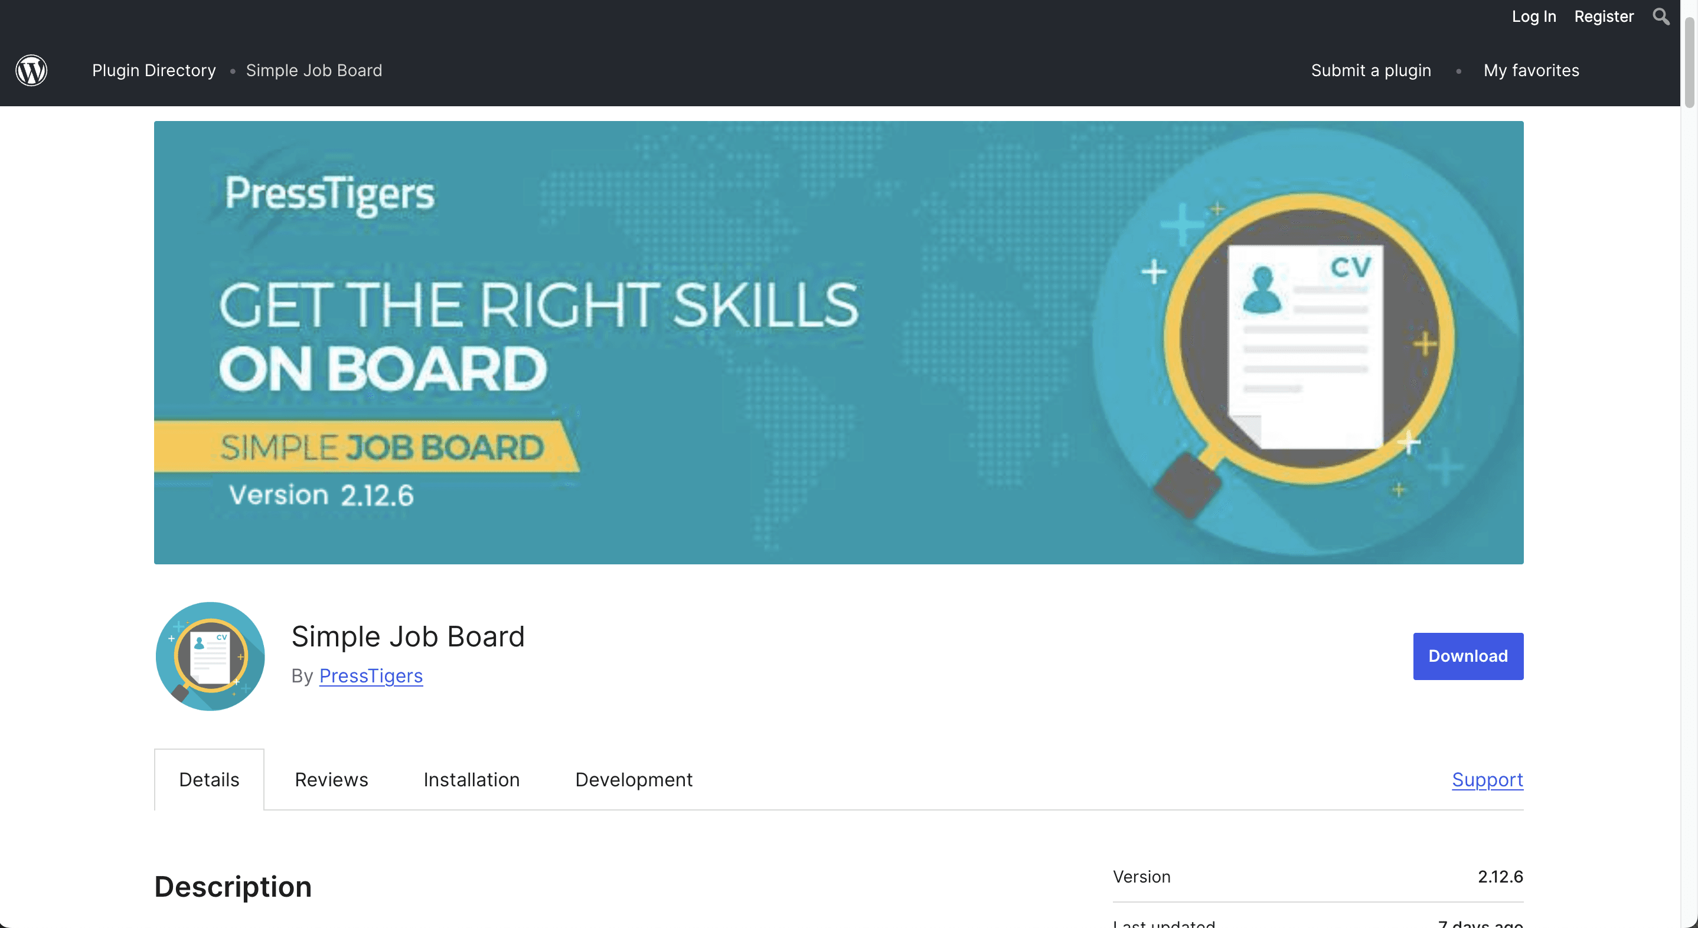This screenshot has width=1698, height=928.
Task: Click the Submit a plugin link
Action: pyautogui.click(x=1371, y=70)
